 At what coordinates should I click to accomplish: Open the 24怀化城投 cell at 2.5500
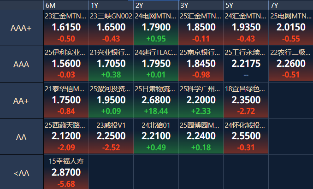(246, 136)
